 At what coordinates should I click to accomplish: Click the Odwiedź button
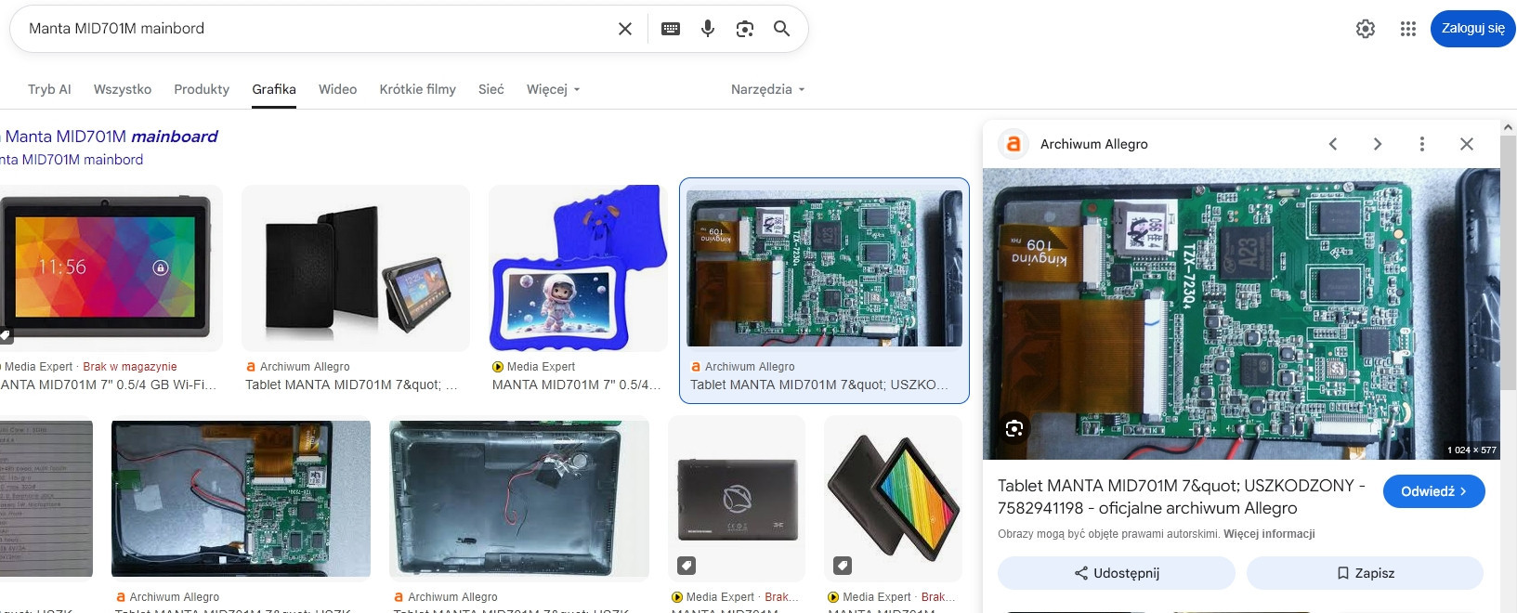[1433, 491]
